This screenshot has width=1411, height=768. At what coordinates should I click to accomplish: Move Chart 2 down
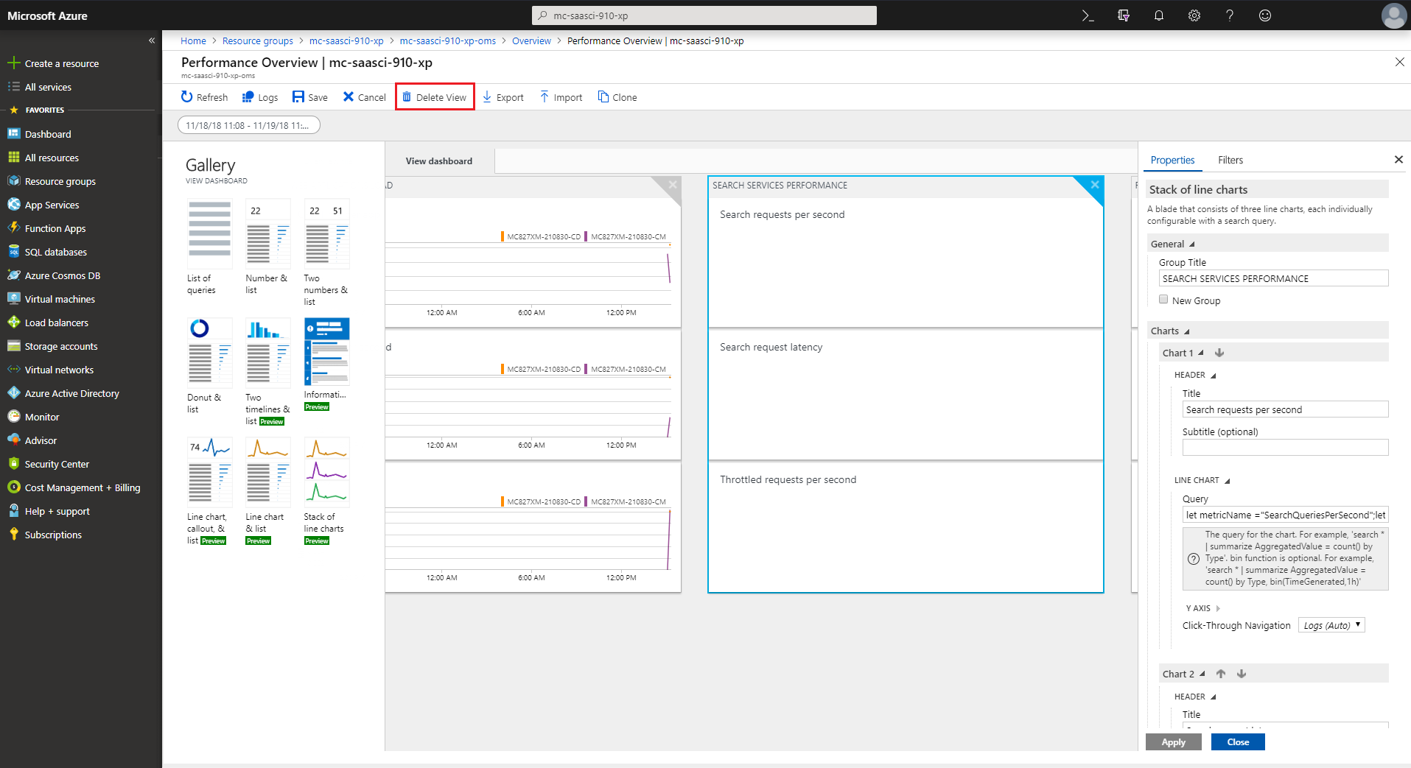(x=1242, y=674)
